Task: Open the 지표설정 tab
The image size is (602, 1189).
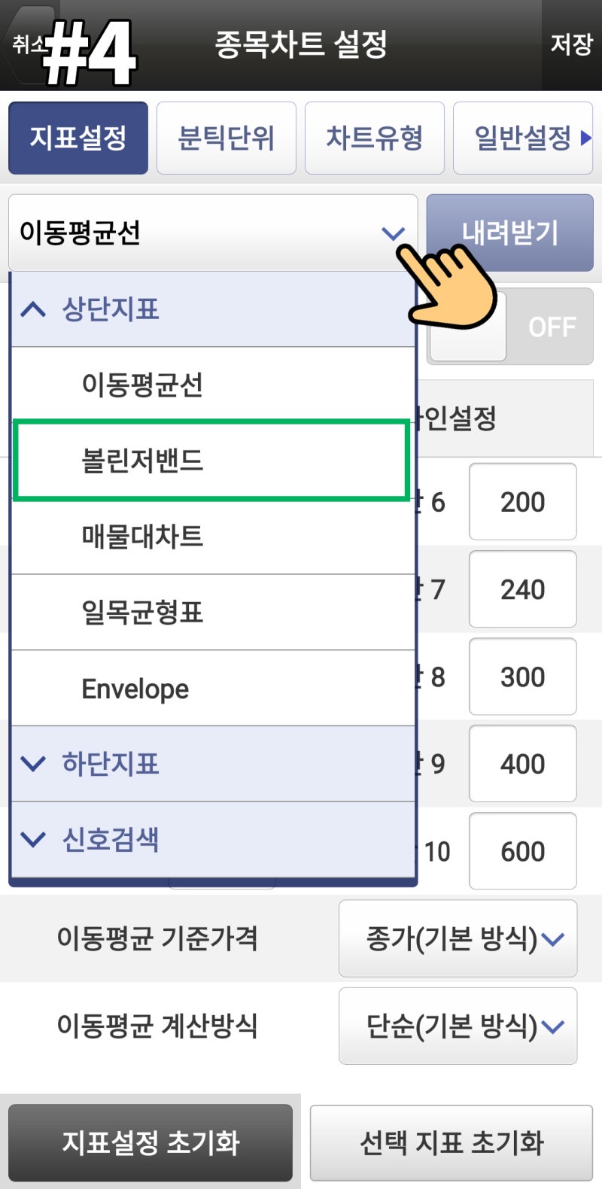Action: point(78,138)
